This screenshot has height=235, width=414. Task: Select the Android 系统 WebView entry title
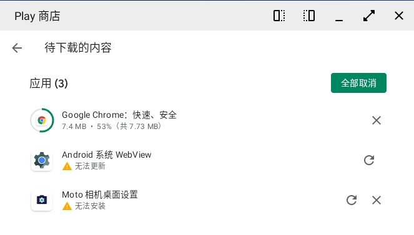click(x=107, y=155)
